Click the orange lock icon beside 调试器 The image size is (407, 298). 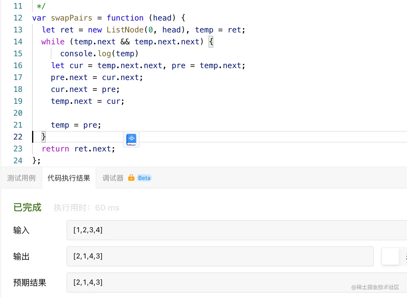click(131, 178)
